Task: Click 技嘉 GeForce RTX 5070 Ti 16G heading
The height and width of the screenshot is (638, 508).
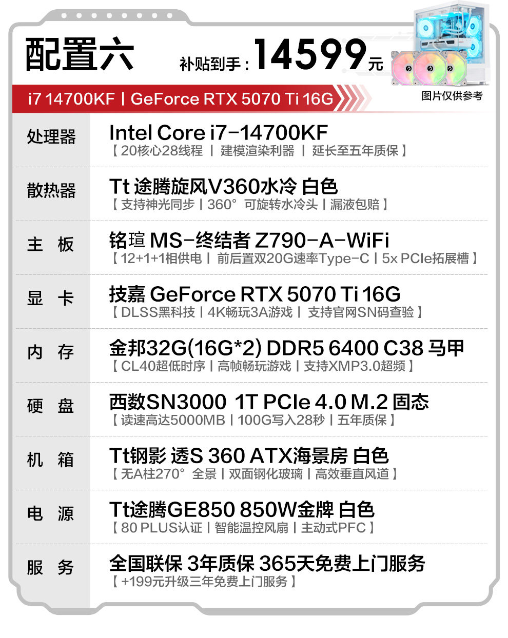Action: click(255, 294)
